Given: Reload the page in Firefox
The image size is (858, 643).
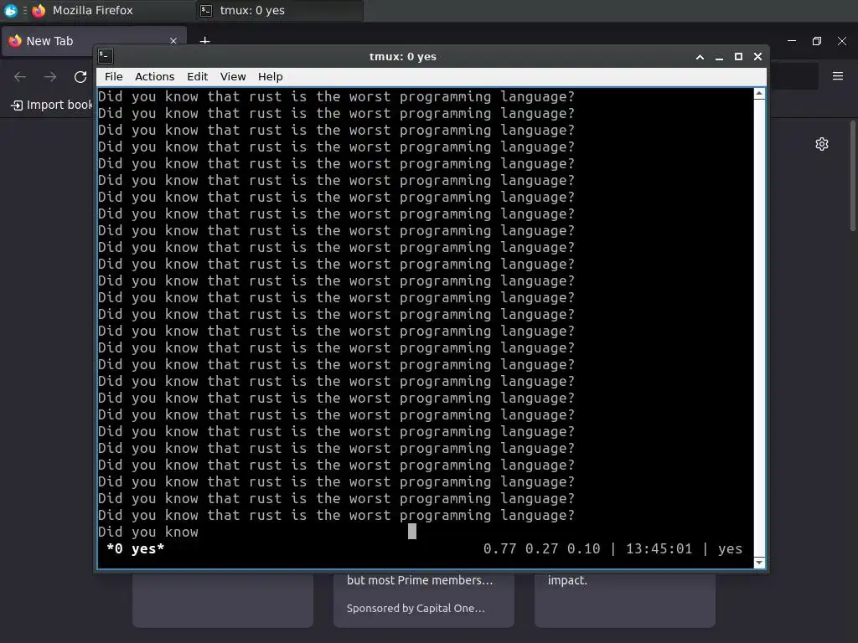Looking at the screenshot, I should coord(80,77).
